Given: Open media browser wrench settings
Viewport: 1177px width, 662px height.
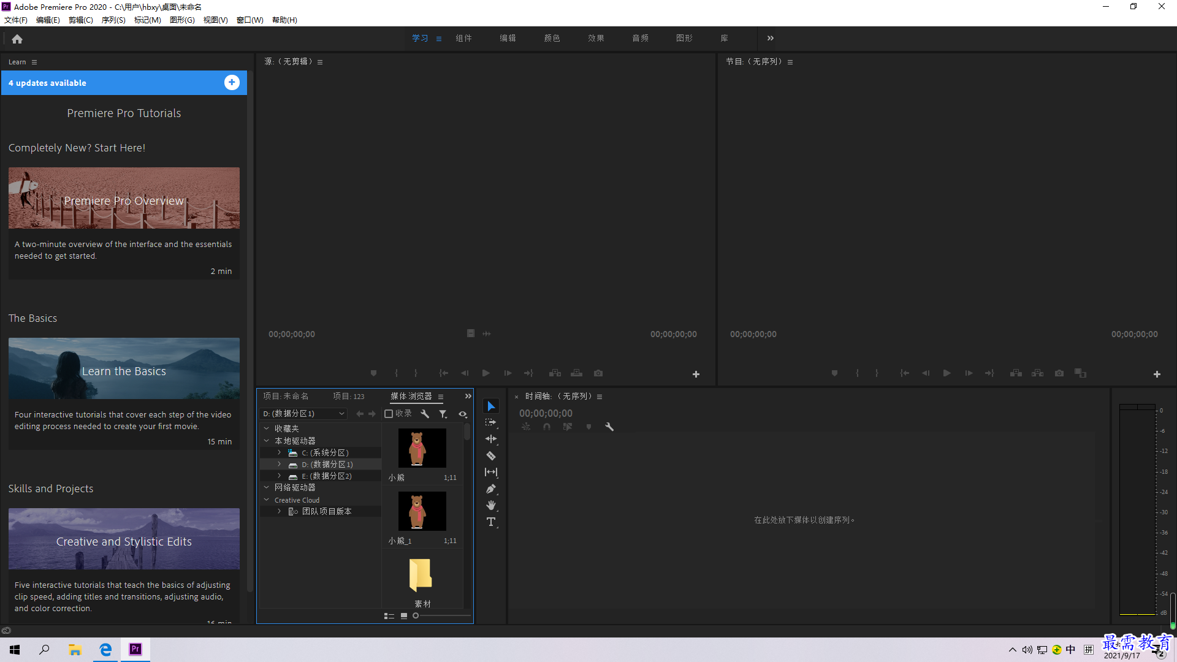Looking at the screenshot, I should click(x=425, y=414).
